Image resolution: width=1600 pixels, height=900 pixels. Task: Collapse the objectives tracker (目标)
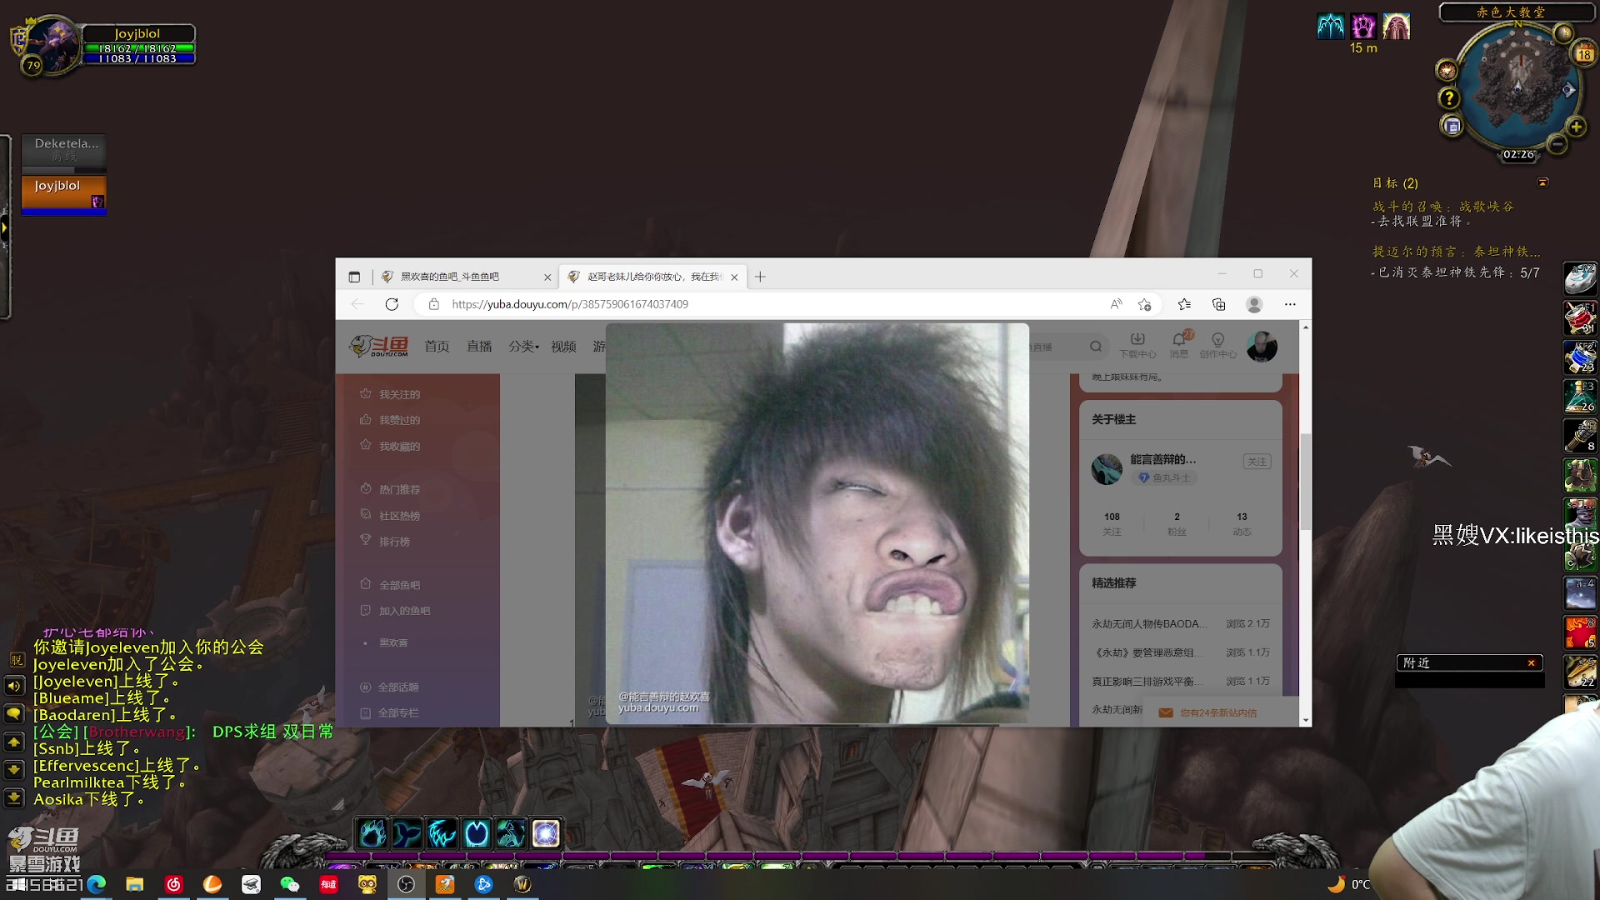tap(1542, 182)
